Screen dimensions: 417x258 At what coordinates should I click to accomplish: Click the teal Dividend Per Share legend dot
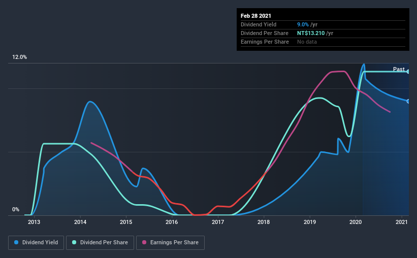point(74,242)
